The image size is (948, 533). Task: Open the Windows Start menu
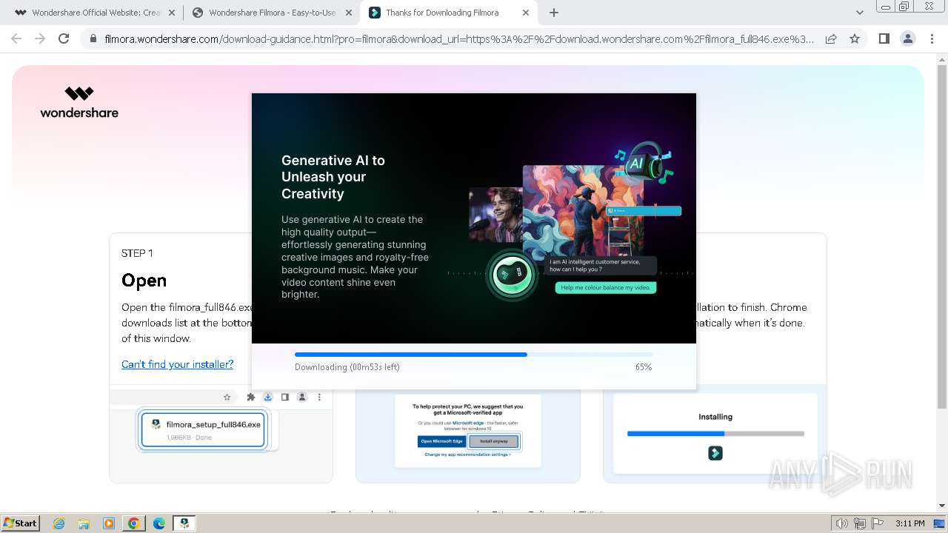coord(21,523)
